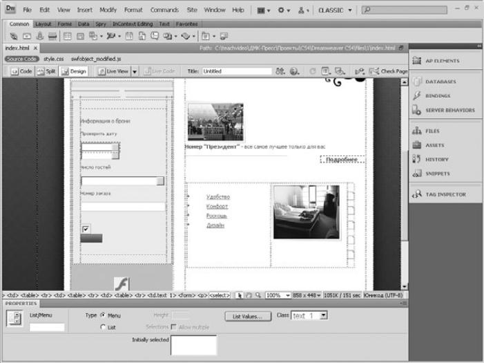484x363 pixels.
Task: Toggle the checkbox in the booking form
Action: tap(86, 229)
